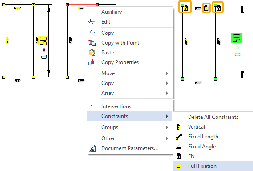Select bottom-right green node of right sketch
The width and height of the screenshot is (253, 171).
215,79
